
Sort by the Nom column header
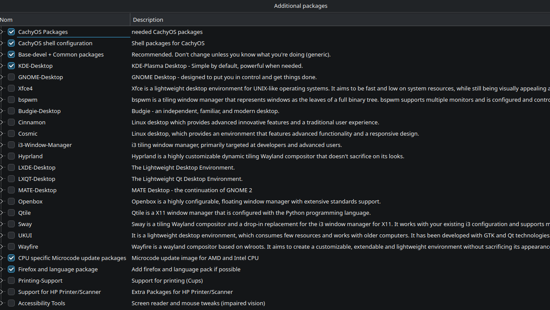pyautogui.click(x=64, y=20)
